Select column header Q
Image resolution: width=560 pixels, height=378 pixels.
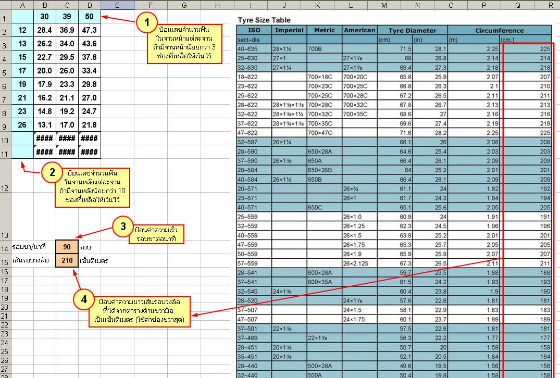pyautogui.click(x=517, y=5)
